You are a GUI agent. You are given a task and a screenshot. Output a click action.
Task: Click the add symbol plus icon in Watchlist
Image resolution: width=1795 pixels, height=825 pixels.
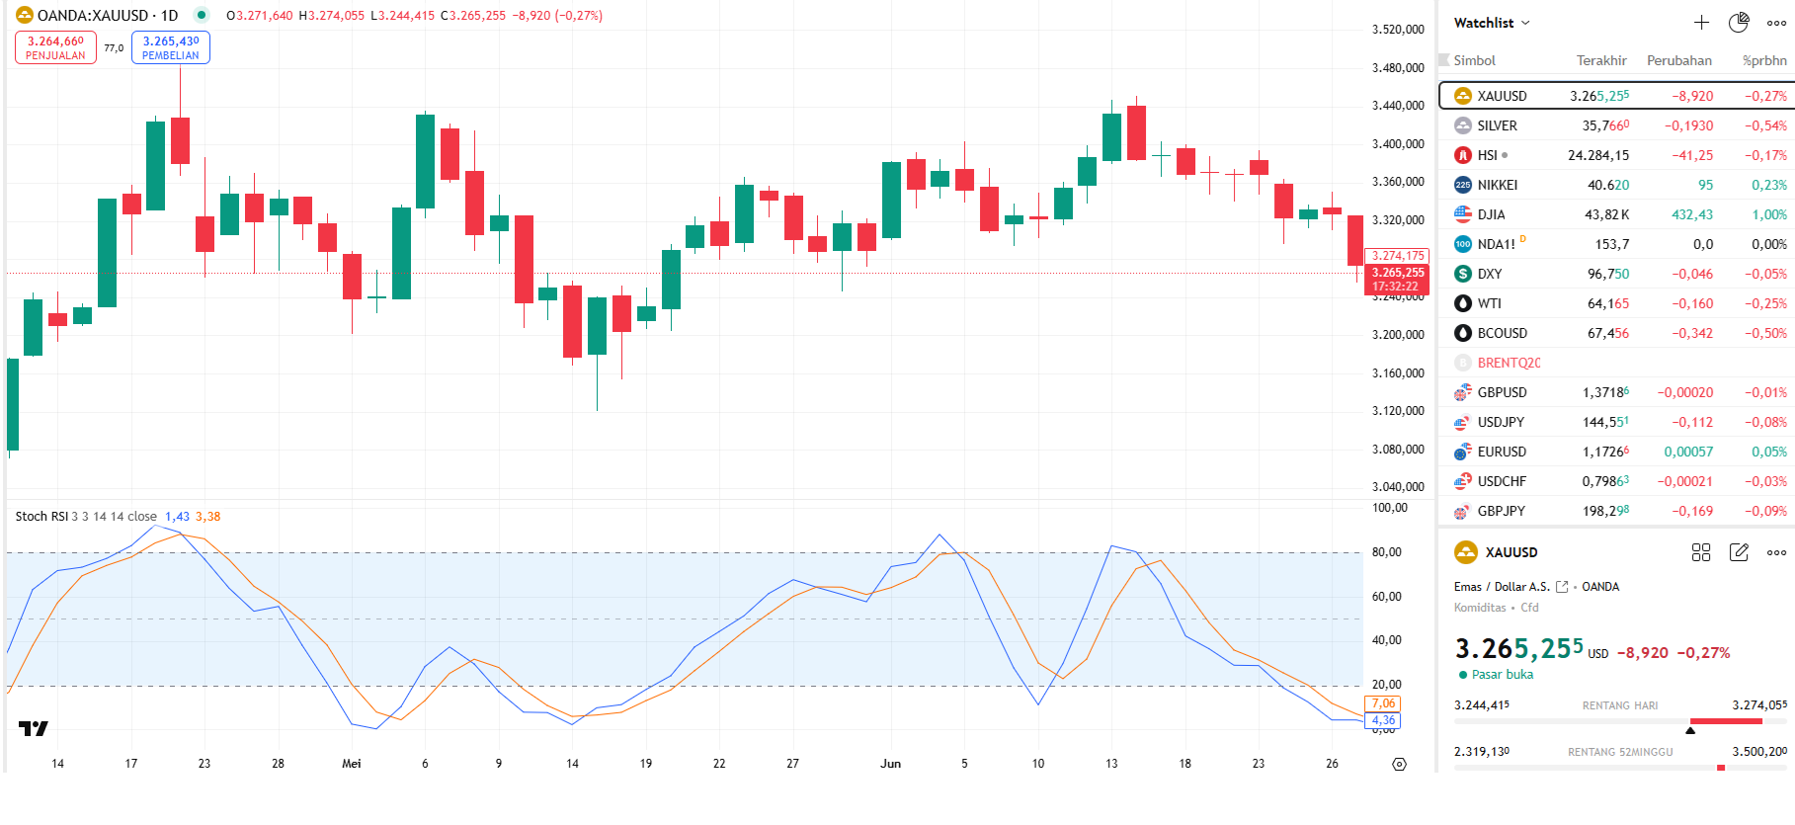1701,23
